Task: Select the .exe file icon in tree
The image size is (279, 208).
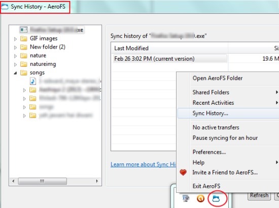Action: click(x=24, y=30)
